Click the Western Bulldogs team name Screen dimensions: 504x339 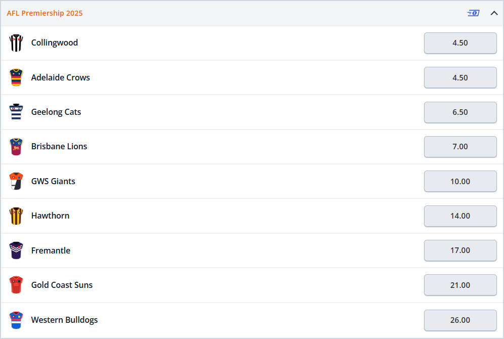pos(64,320)
